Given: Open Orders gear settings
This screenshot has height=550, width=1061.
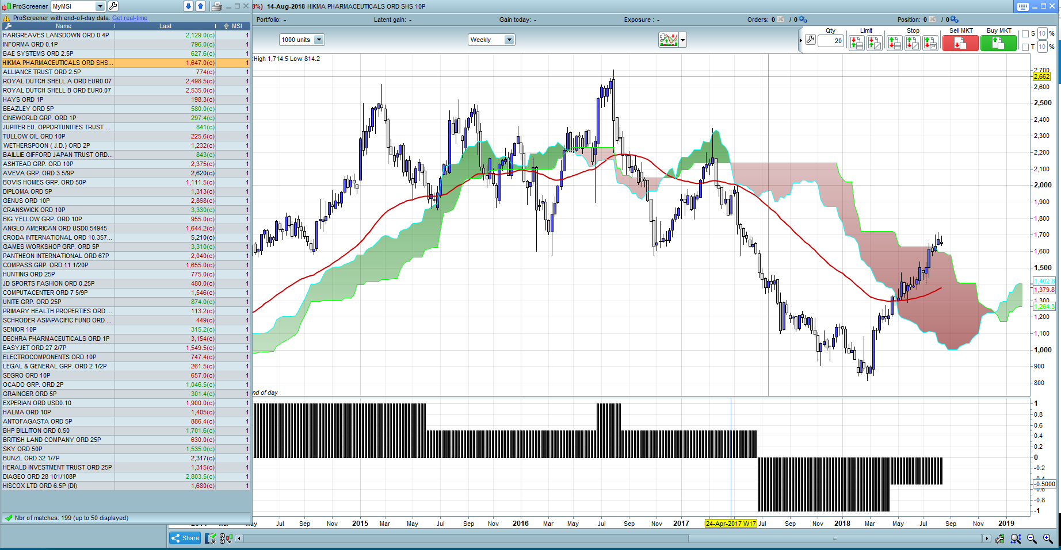Looking at the screenshot, I should click(803, 20).
